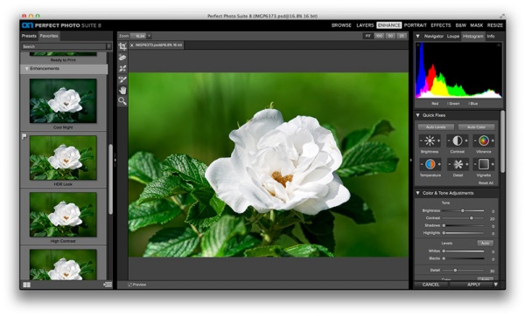This screenshot has height=316, width=525.
Task: Click the Auto Color button
Action: click(x=476, y=127)
